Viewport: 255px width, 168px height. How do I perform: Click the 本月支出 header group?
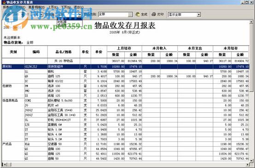click(195, 48)
